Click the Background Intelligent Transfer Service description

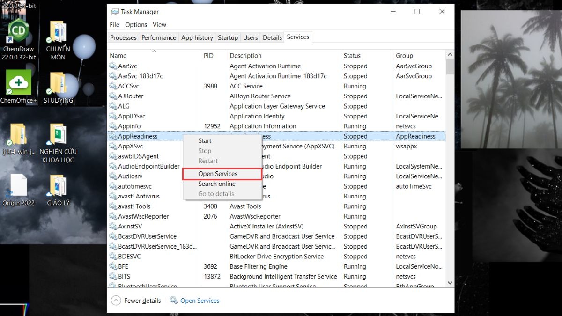point(283,277)
